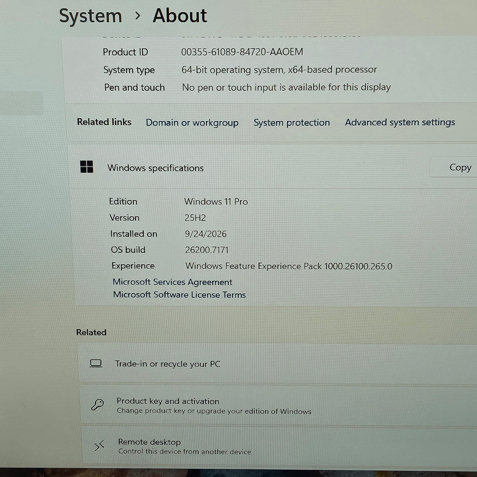Select the installed on date 9/24/2026
Screen dimensions: 477x477
(x=206, y=234)
